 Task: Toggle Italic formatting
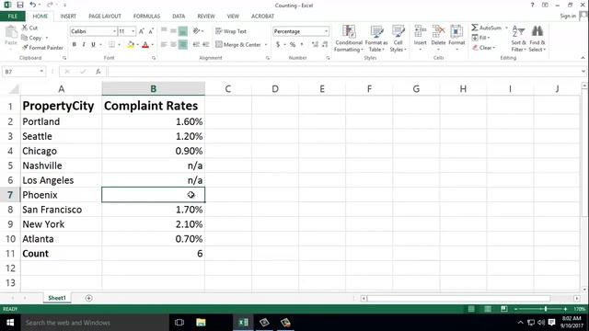pyautogui.click(x=84, y=45)
